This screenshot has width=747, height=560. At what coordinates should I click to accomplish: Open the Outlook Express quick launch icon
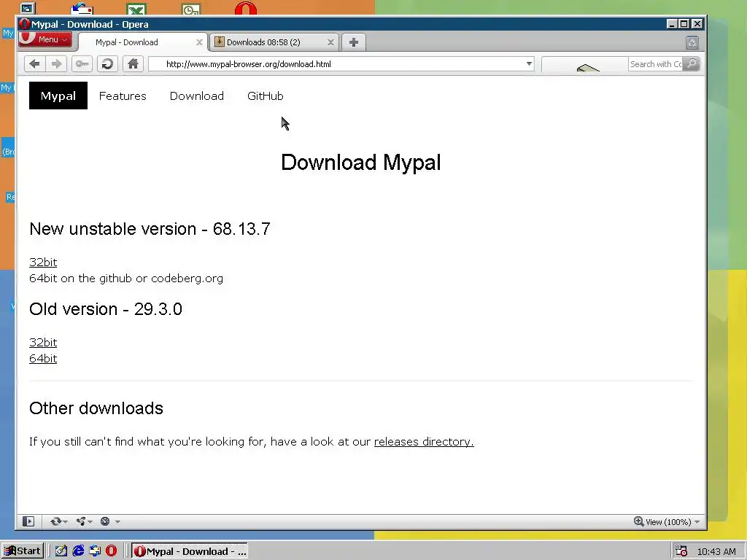coord(95,551)
